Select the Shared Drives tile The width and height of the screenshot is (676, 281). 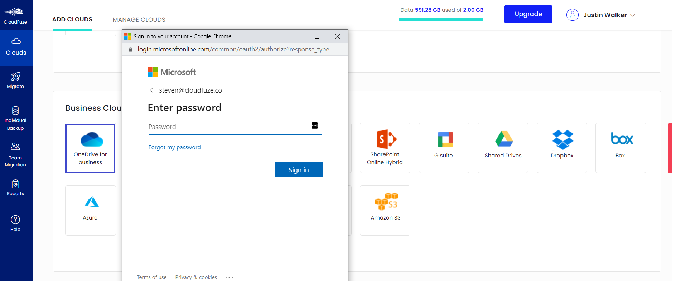tap(503, 148)
